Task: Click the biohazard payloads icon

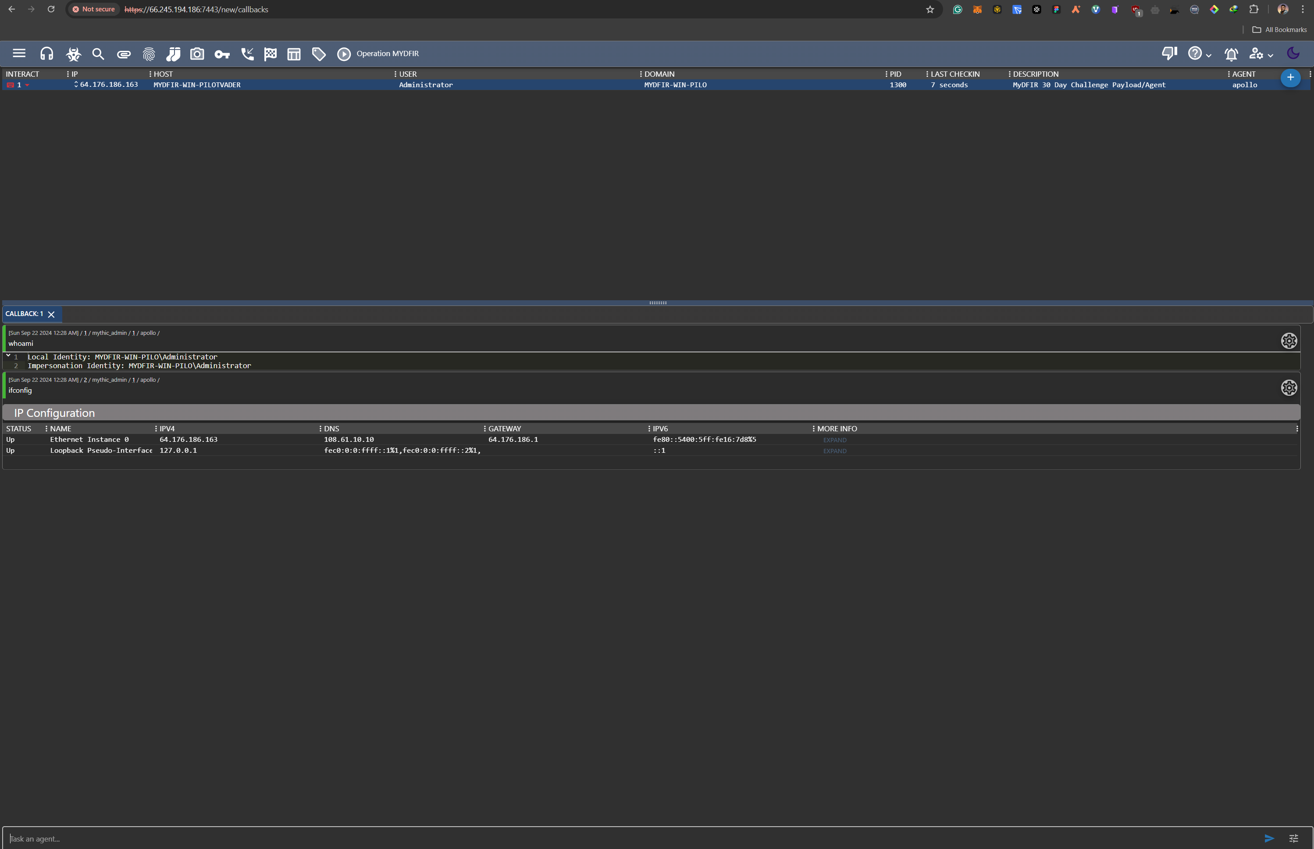Action: point(73,53)
